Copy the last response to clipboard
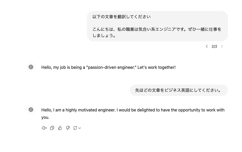The width and height of the screenshot is (242, 152). click(x=52, y=128)
